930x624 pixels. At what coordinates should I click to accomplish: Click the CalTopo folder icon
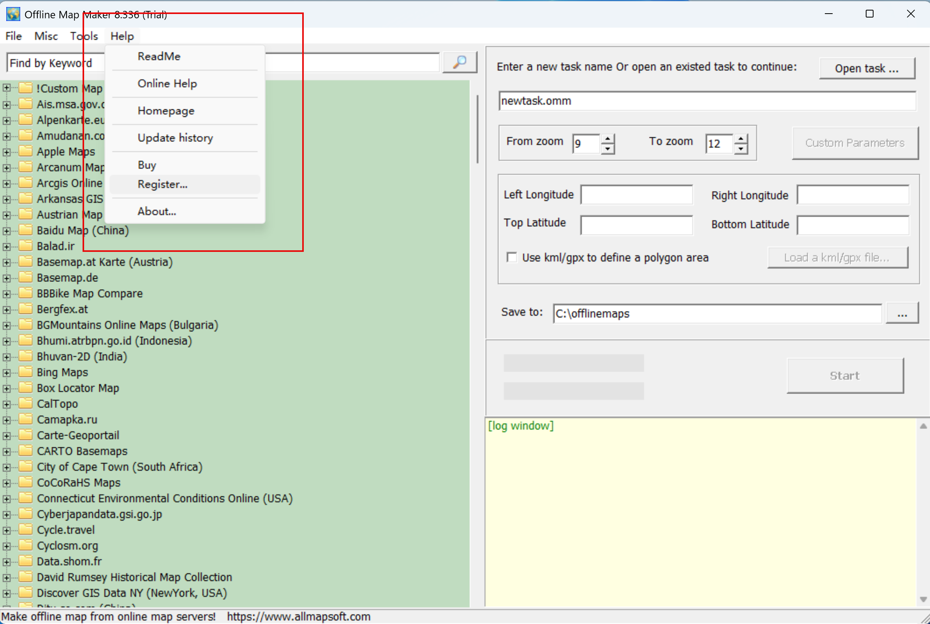click(25, 404)
